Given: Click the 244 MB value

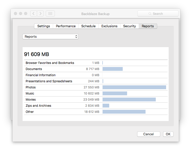Looking at the screenshot, I should tap(94, 81).
